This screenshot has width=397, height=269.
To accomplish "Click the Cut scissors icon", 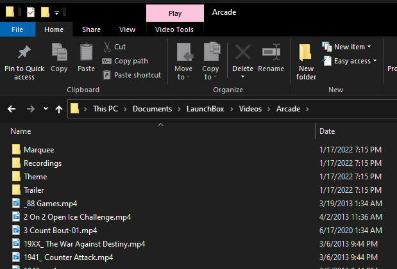I will point(107,47).
